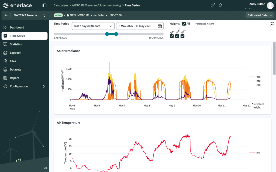276x172 pixels.
Task: Open the Report page
Action: (x=25, y=78)
